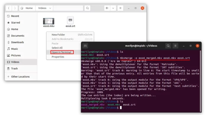Viewport: 207px width, 115px height.
Task: Open Music in the sidebar
Action: tap(21, 49)
